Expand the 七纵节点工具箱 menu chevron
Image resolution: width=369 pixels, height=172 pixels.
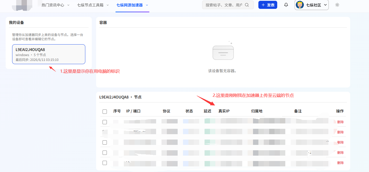click(108, 5)
